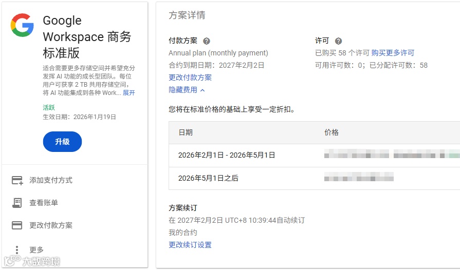Click 隐藏费用 link
This screenshot has height=270, width=460.
[x=183, y=90]
